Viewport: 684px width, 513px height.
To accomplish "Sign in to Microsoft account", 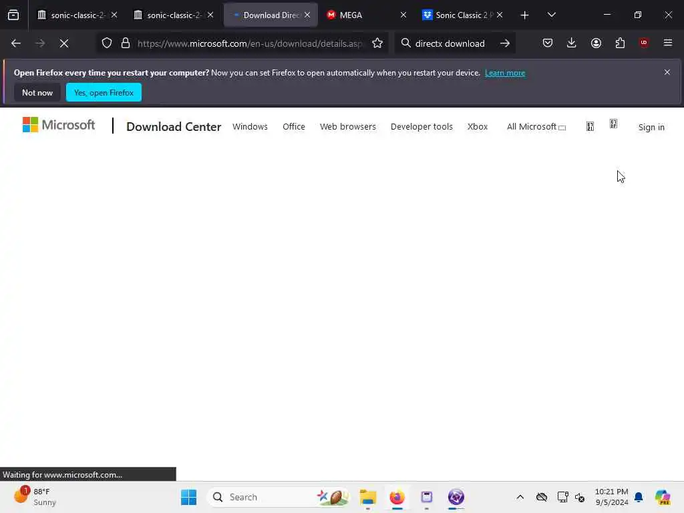I will click(651, 127).
